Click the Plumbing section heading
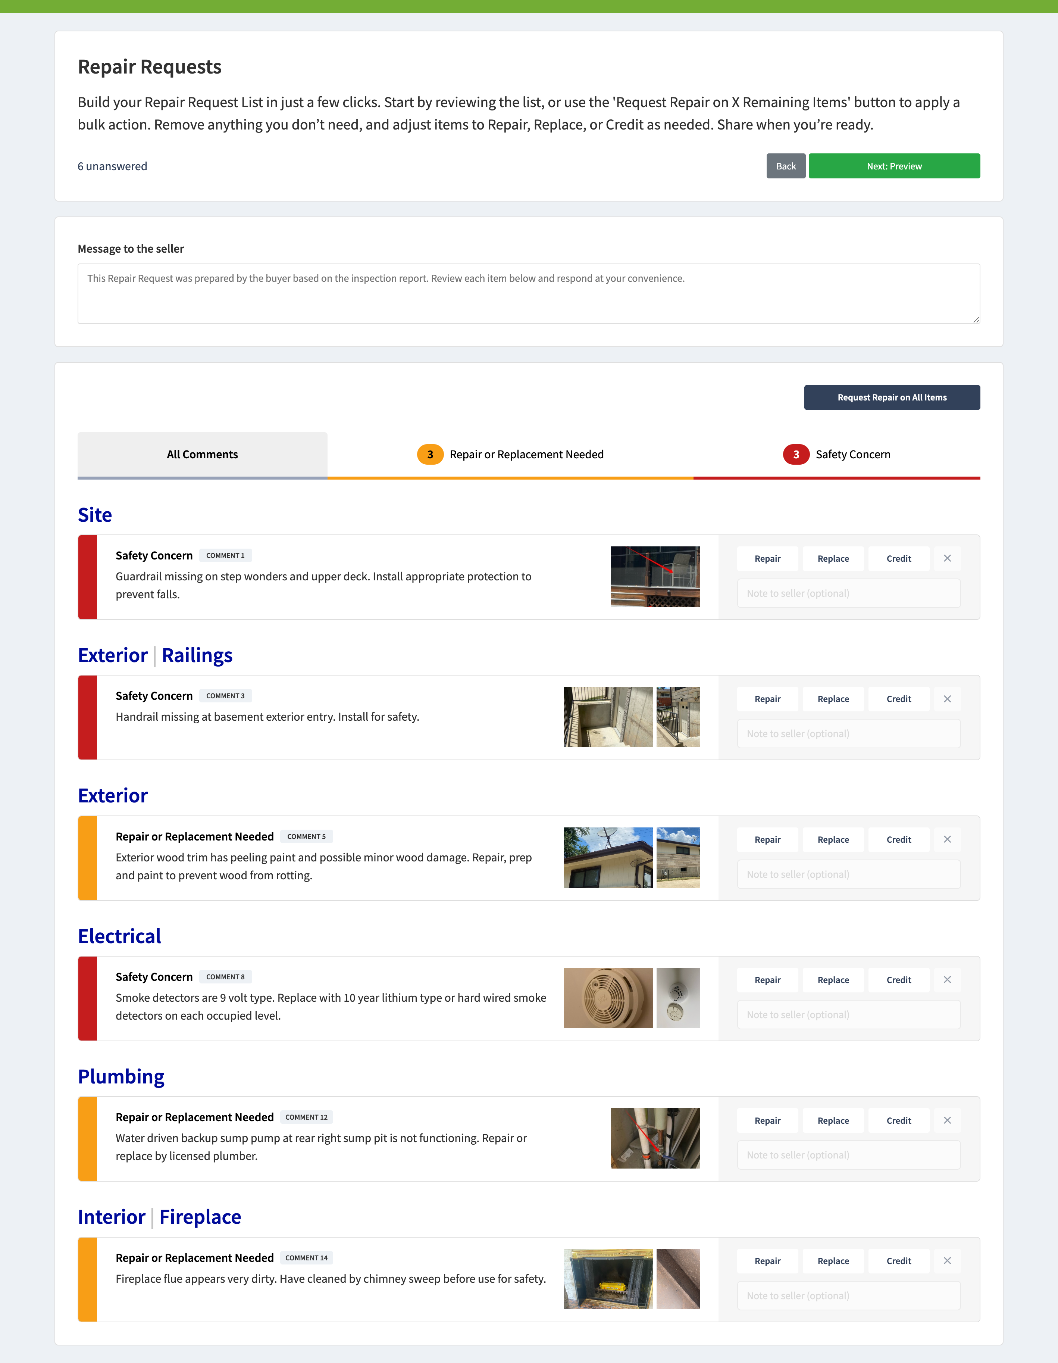The image size is (1058, 1363). pyautogui.click(x=121, y=1077)
